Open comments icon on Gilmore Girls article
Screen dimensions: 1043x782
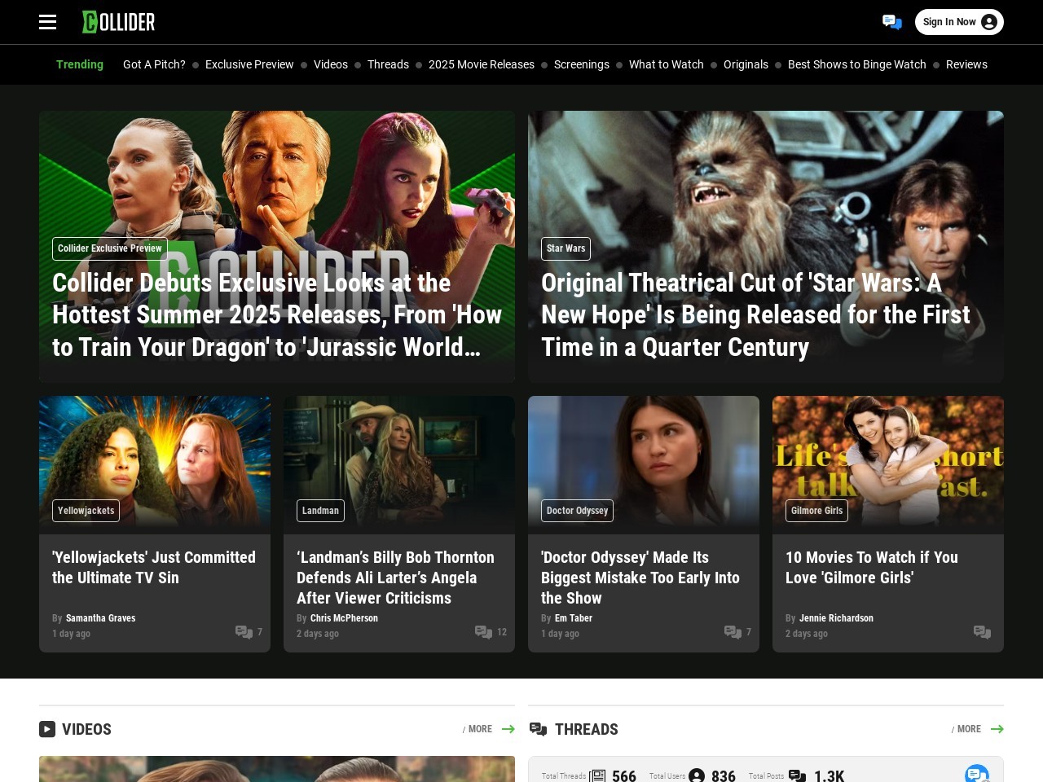pos(982,632)
